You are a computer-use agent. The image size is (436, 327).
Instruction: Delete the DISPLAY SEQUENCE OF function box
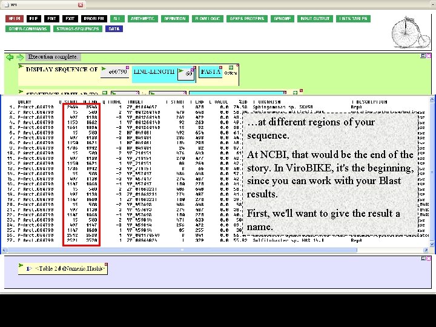(x=237, y=65)
